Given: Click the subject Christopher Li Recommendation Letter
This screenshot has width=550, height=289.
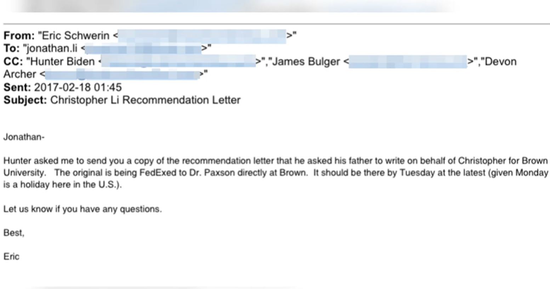Looking at the screenshot, I should click(145, 100).
